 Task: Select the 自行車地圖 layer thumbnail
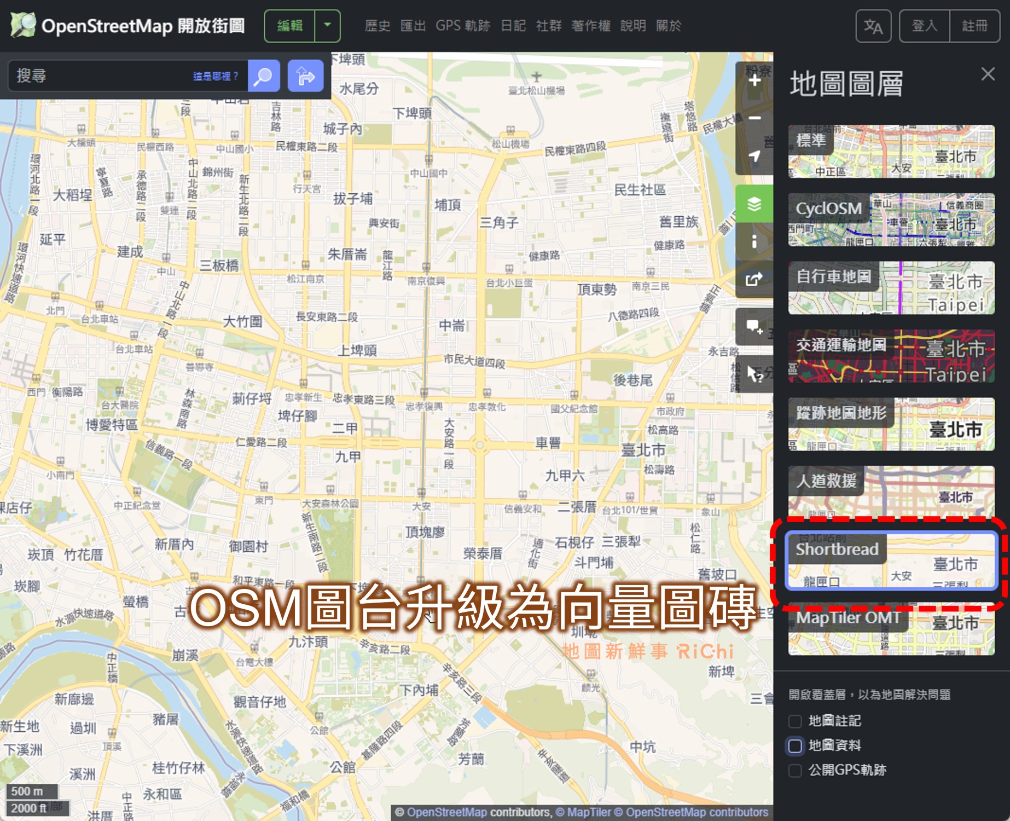(891, 287)
